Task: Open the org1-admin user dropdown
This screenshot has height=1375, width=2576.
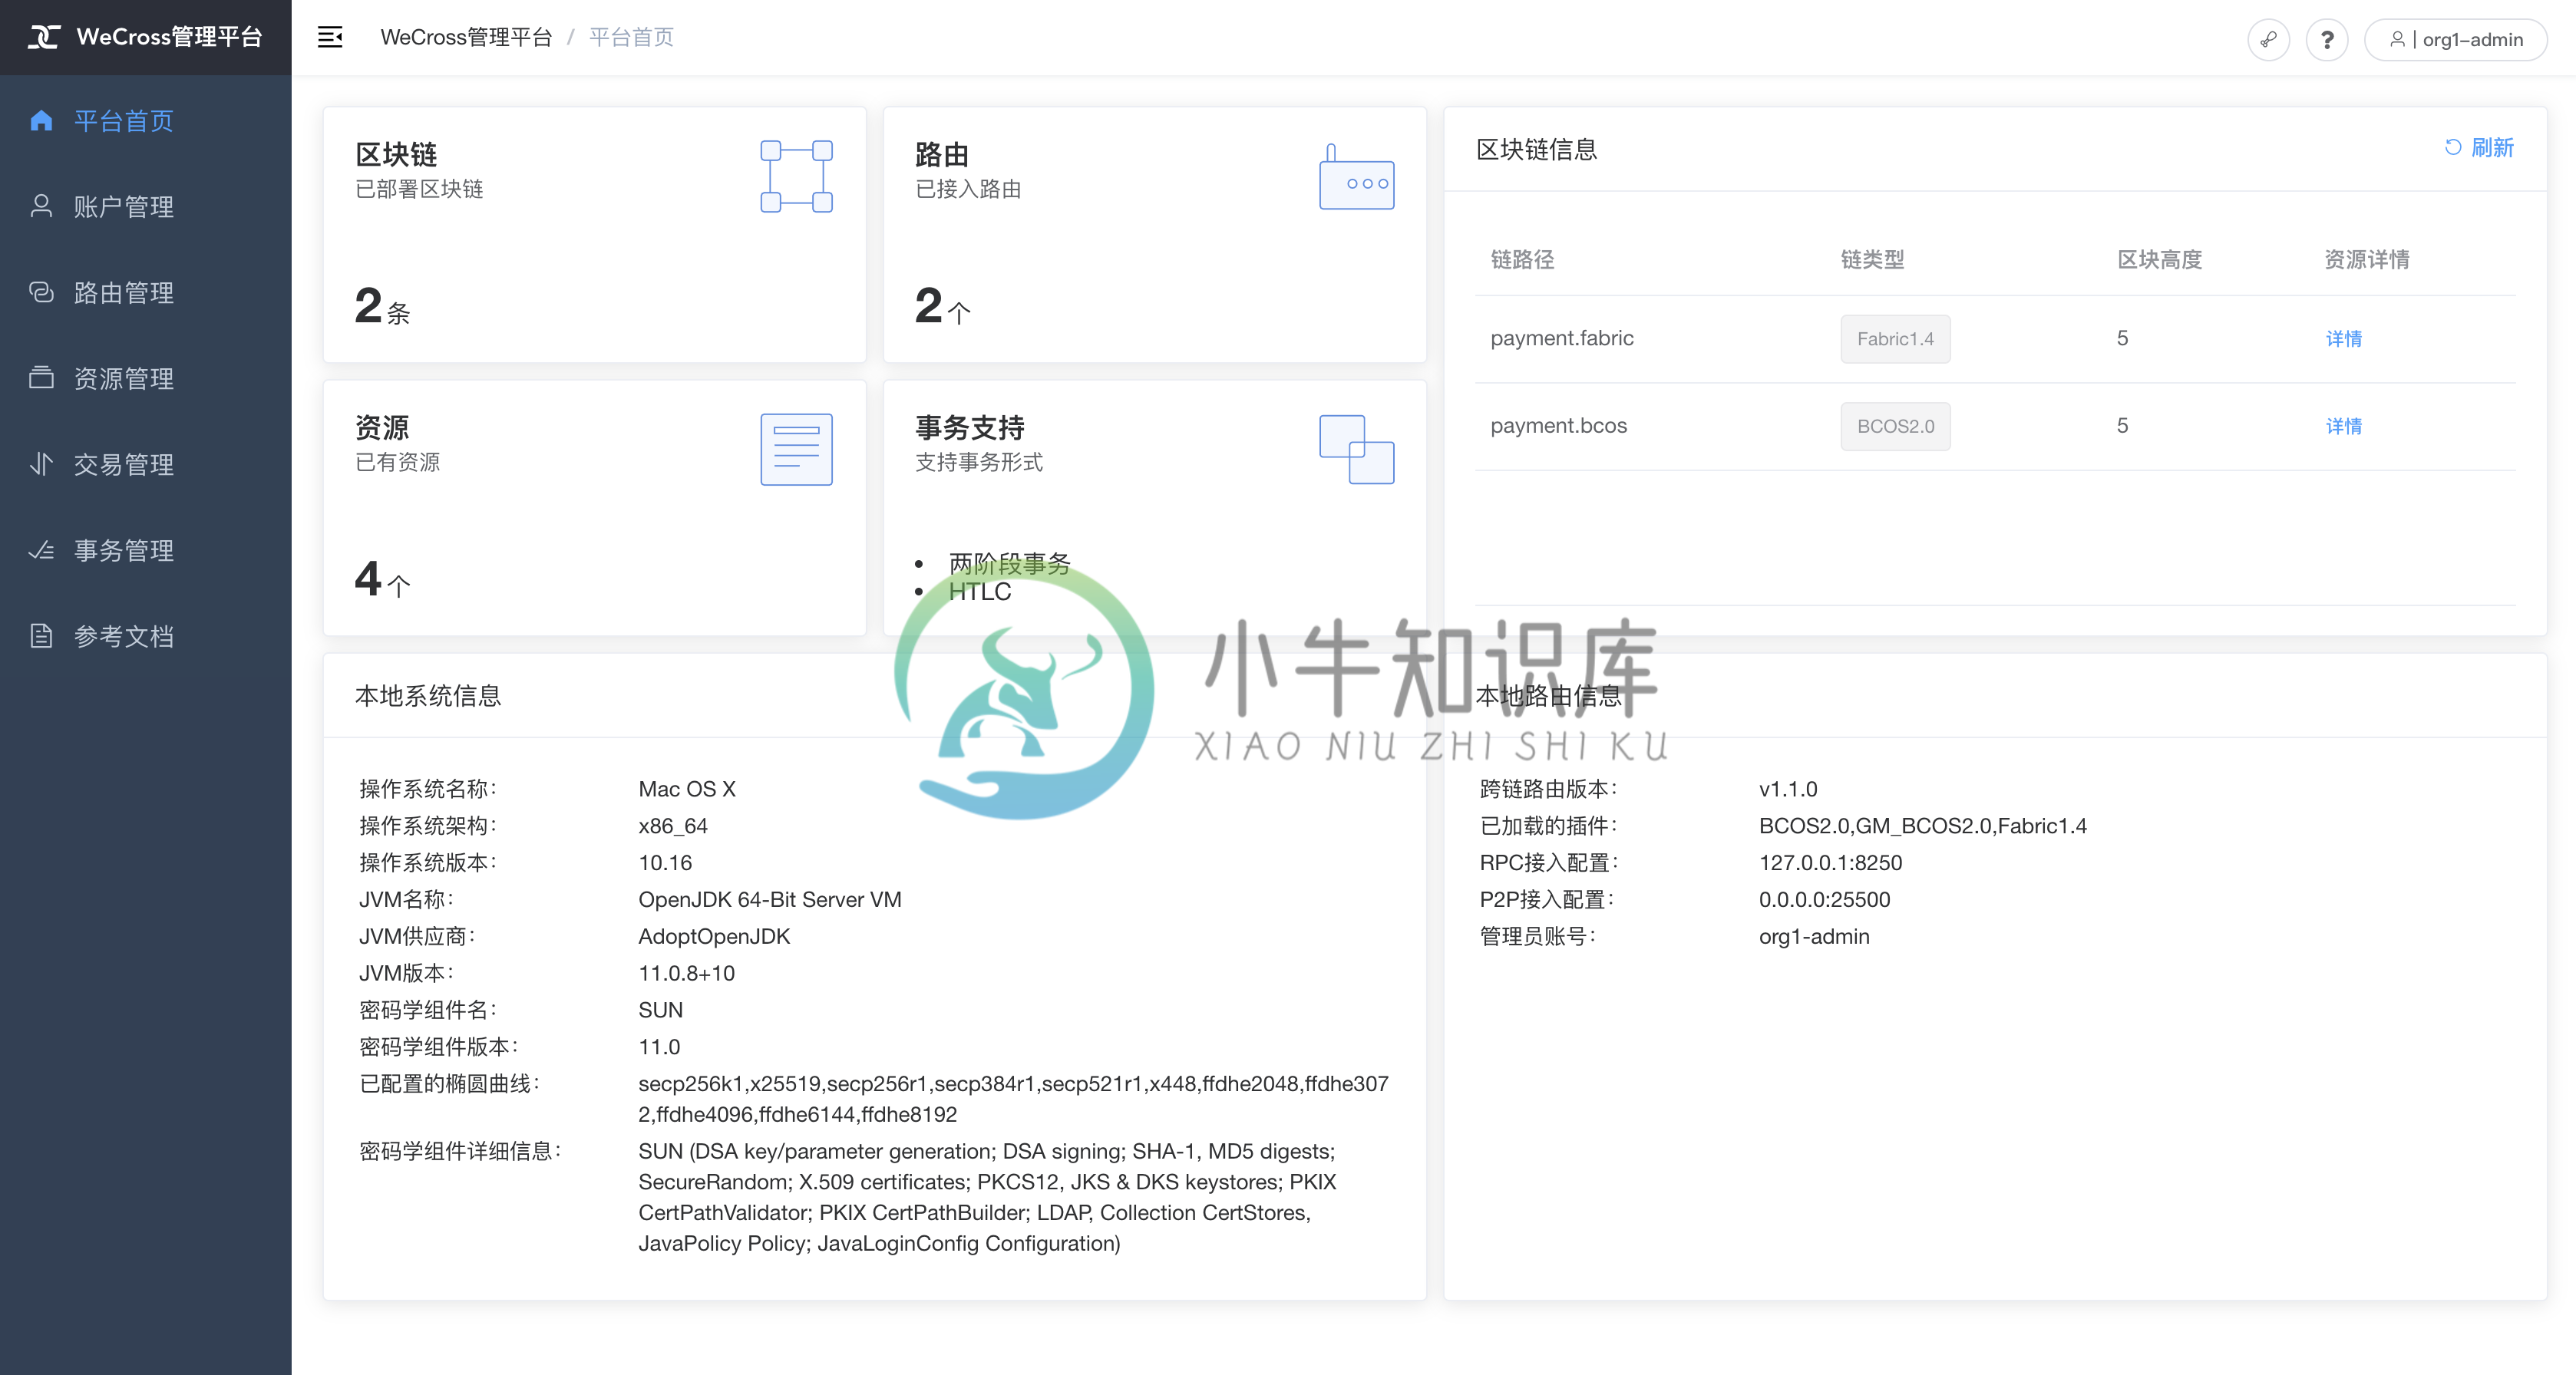Action: [2455, 40]
